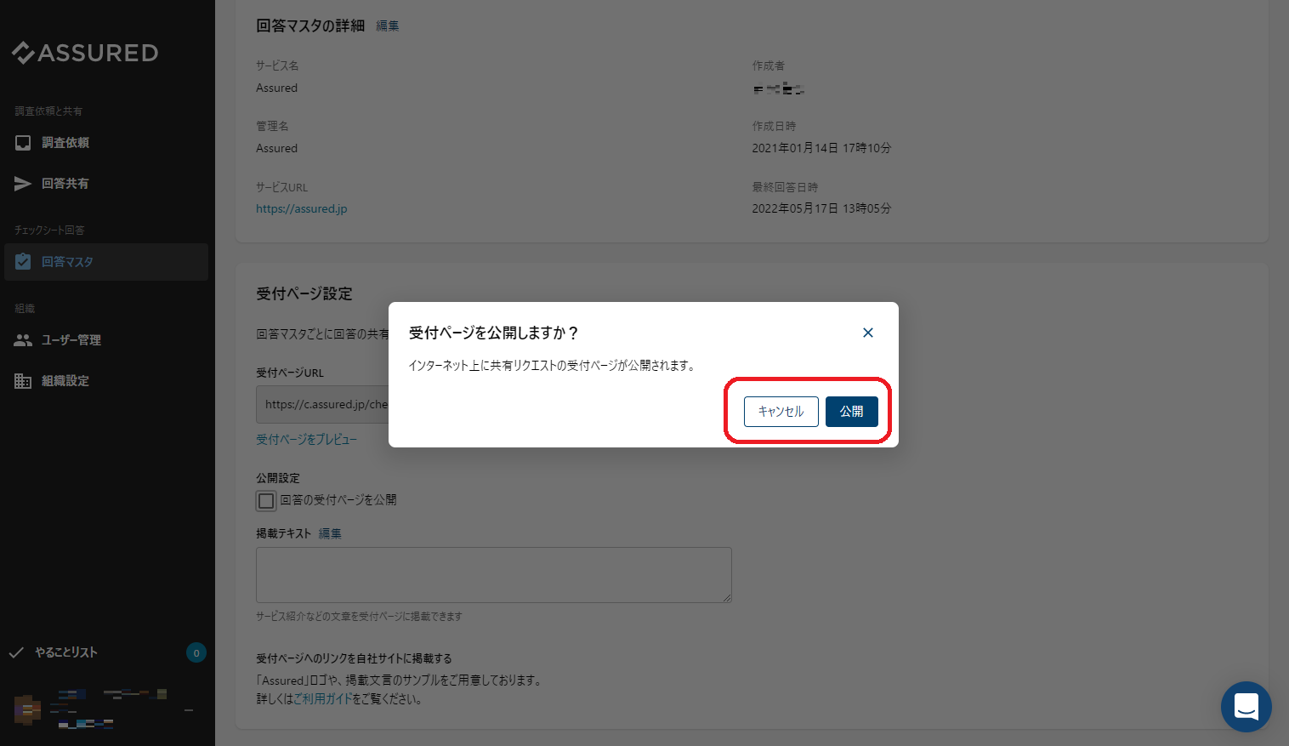Click the dialog message about インターネット上

(553, 366)
